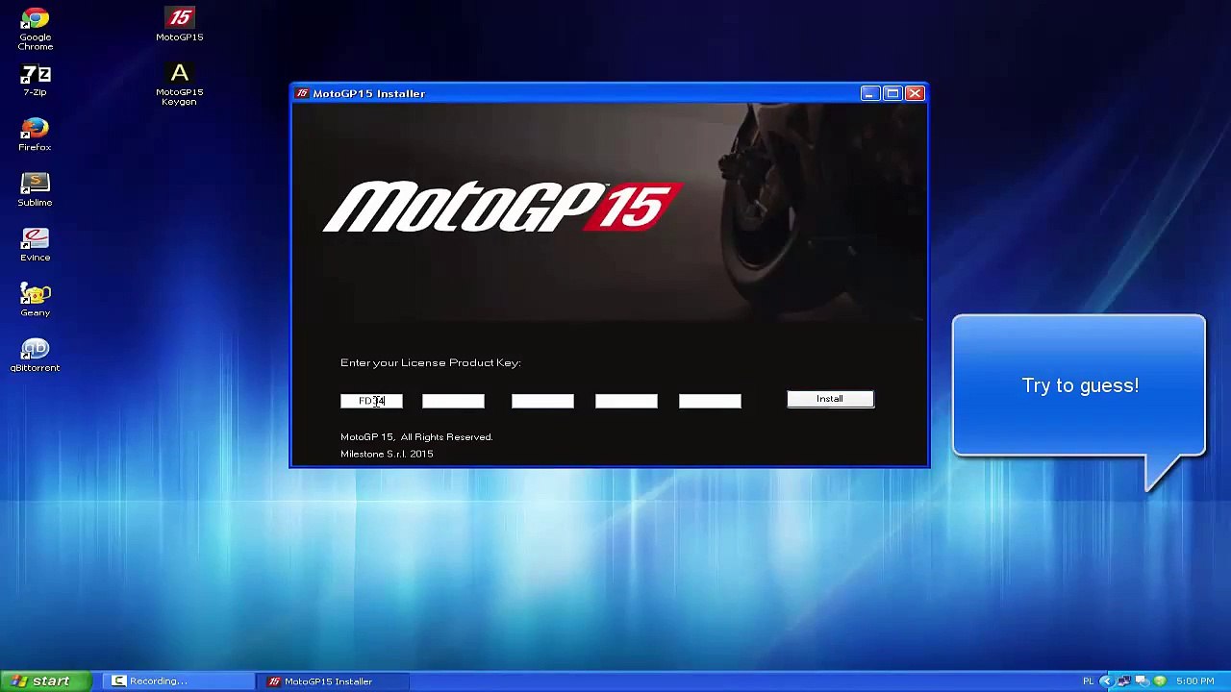Select the Geany desktop icon
1231x692 pixels.
[35, 300]
